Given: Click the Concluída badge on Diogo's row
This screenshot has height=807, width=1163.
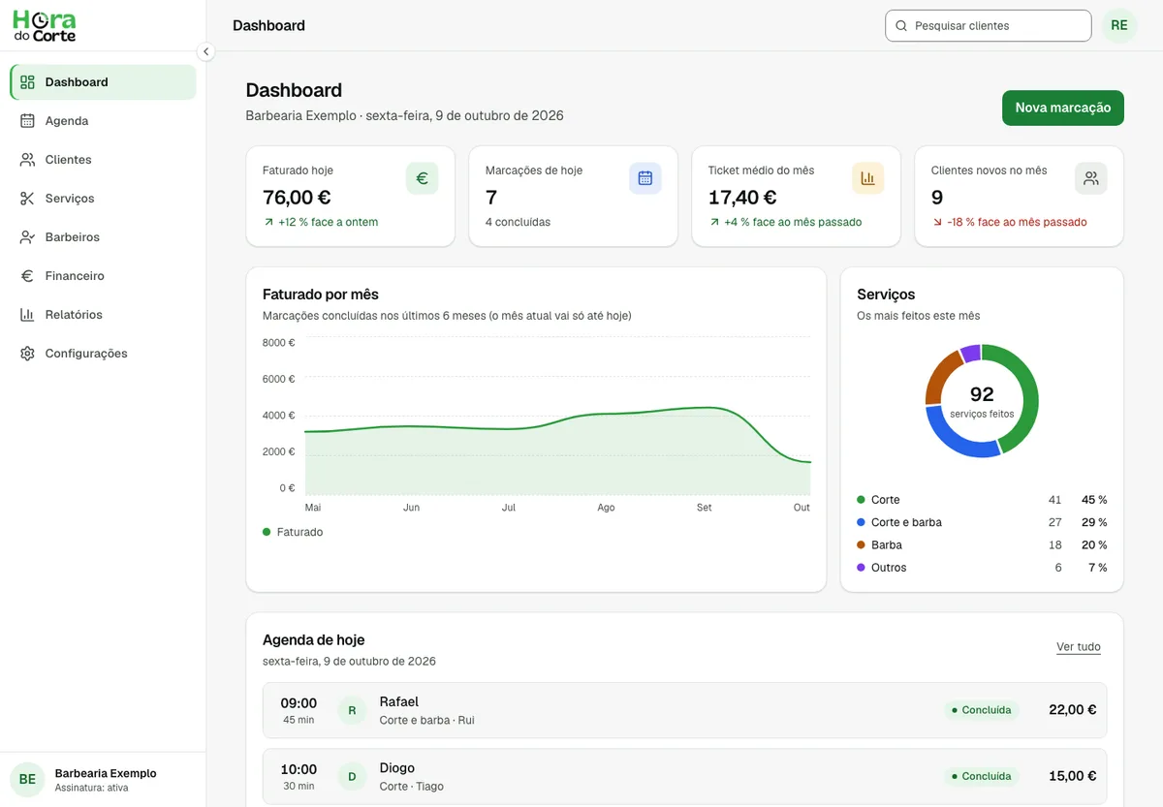Looking at the screenshot, I should click(x=981, y=776).
